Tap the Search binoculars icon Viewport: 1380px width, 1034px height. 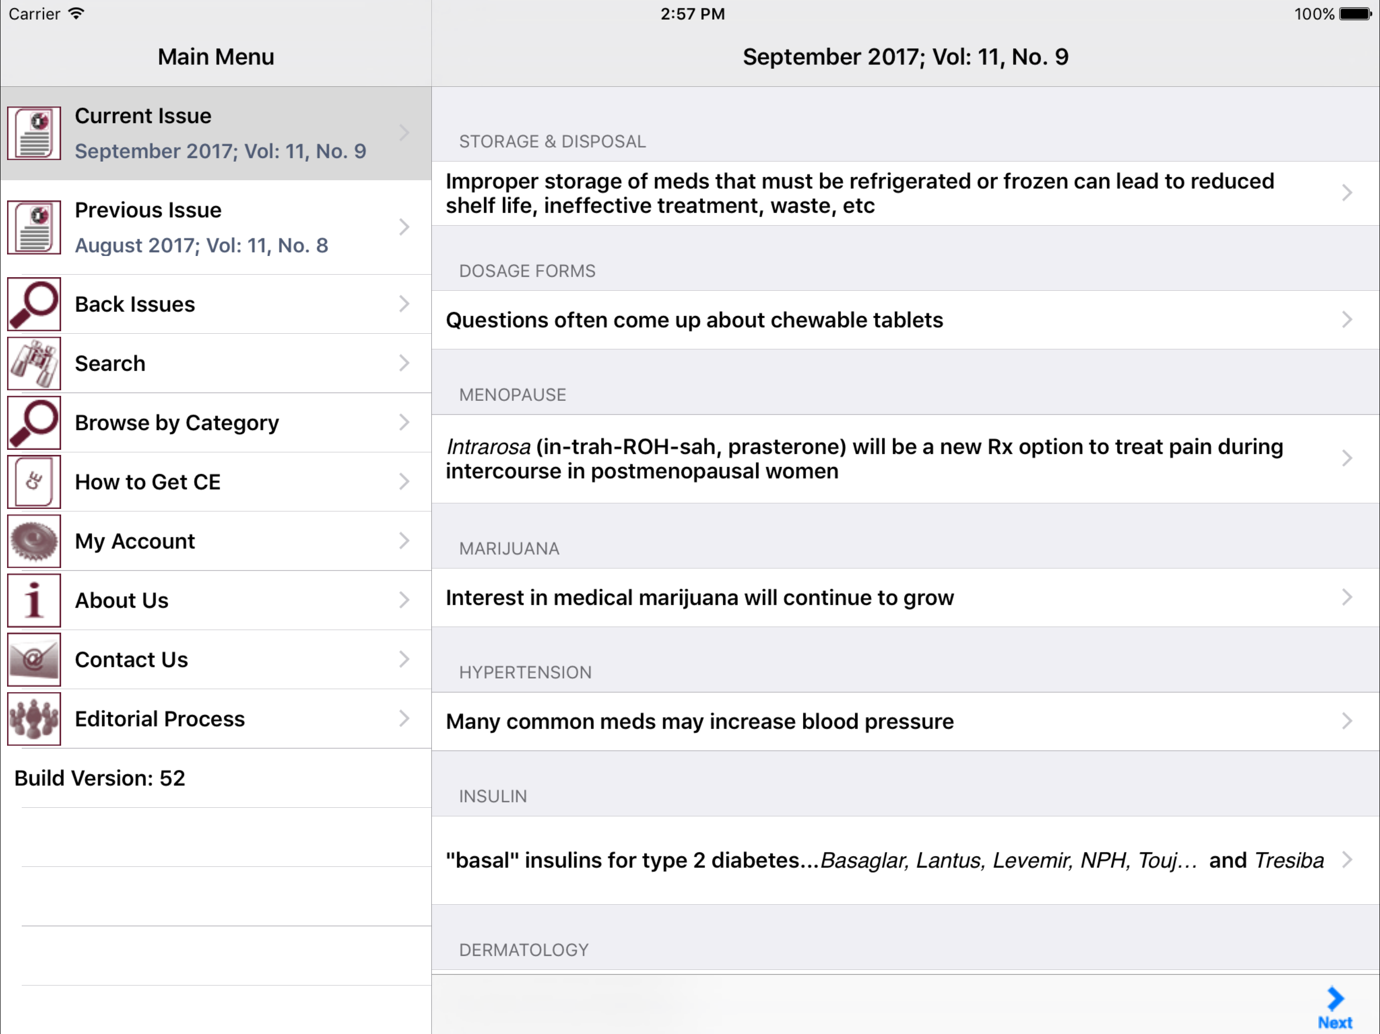point(34,364)
